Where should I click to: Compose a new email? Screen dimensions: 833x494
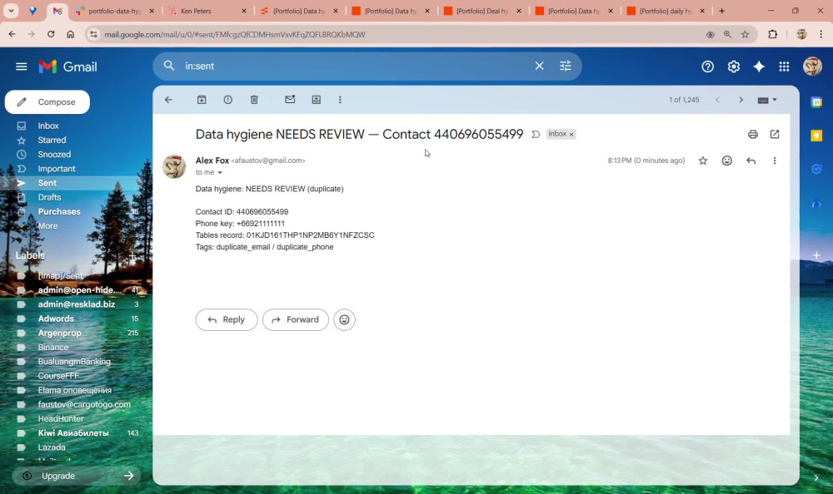[x=47, y=102]
